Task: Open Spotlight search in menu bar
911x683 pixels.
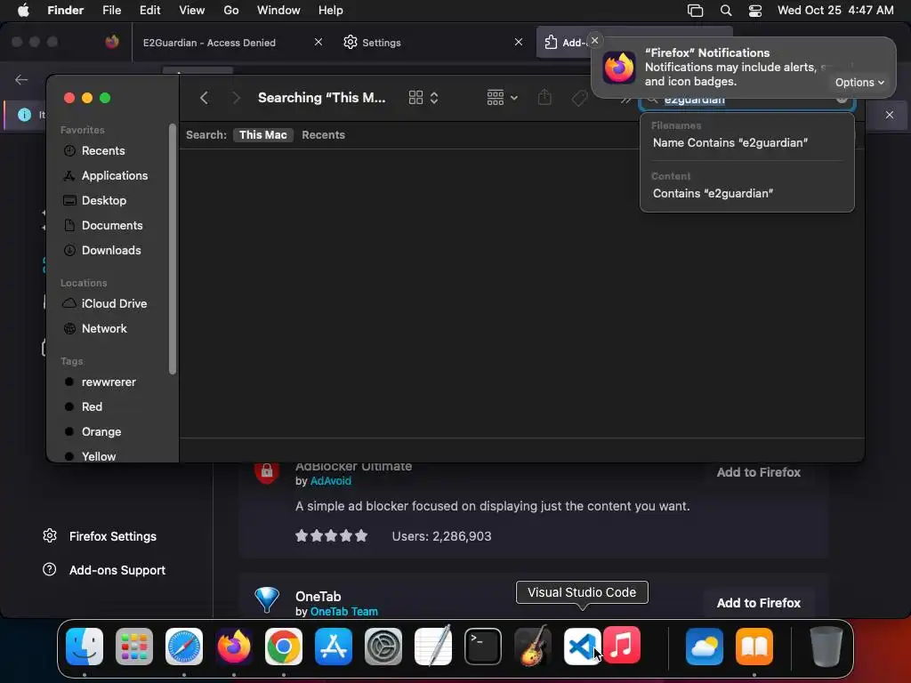Action: pos(726,11)
